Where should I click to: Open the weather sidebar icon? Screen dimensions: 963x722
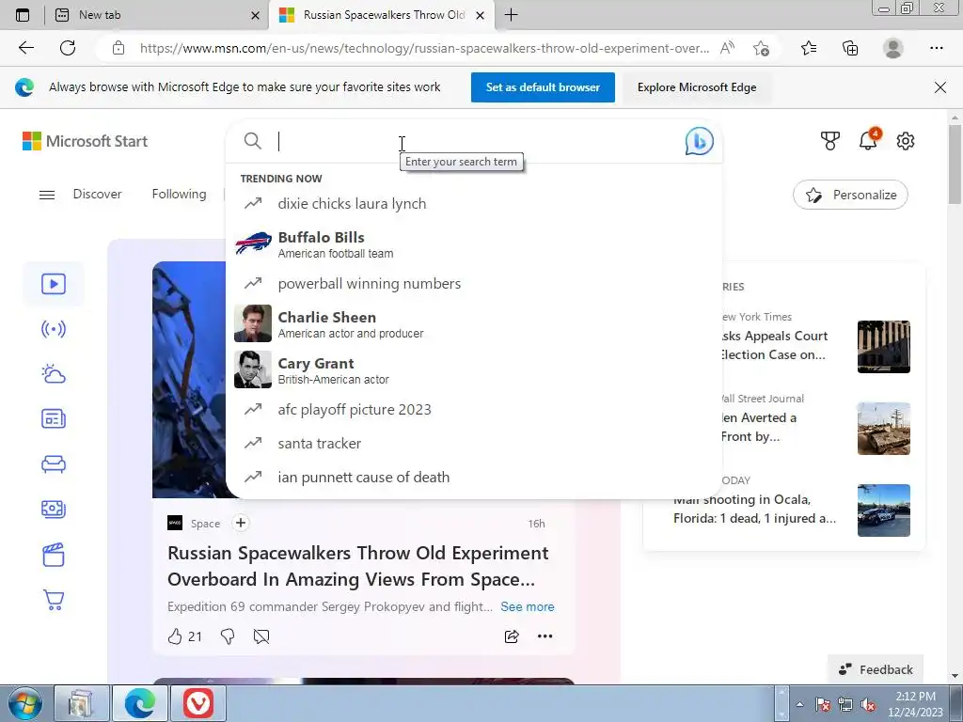[x=54, y=374]
